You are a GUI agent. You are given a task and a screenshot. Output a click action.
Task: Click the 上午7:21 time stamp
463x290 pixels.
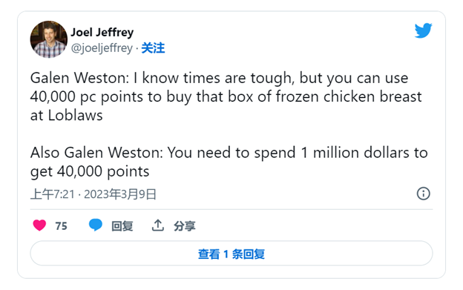(53, 194)
